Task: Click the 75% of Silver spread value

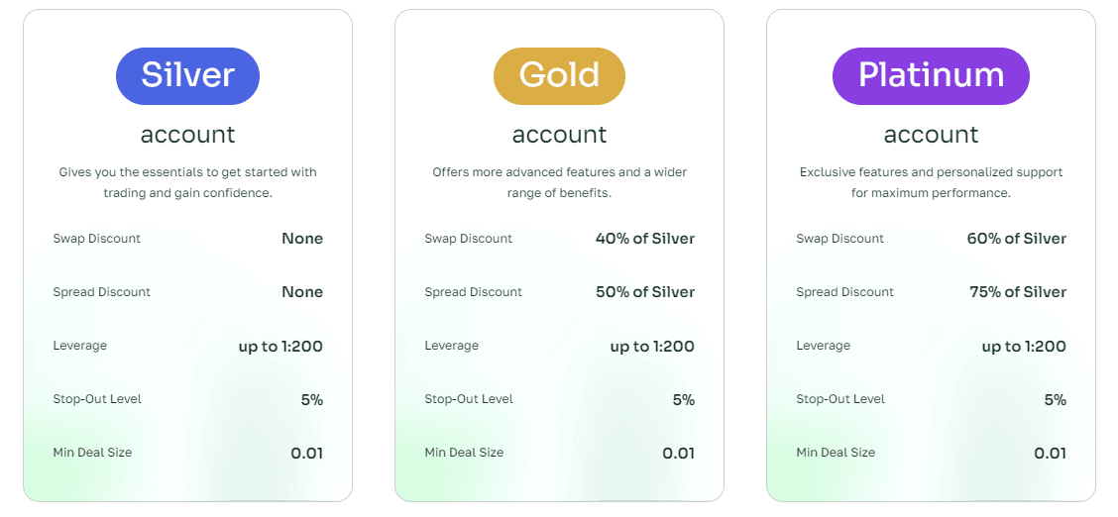Action: click(1017, 292)
